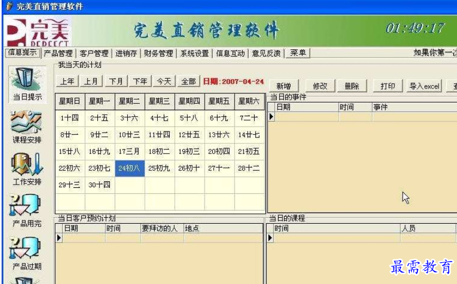Jump to today with 今天 button
Viewport: 457px width, 284px height.
click(x=164, y=81)
